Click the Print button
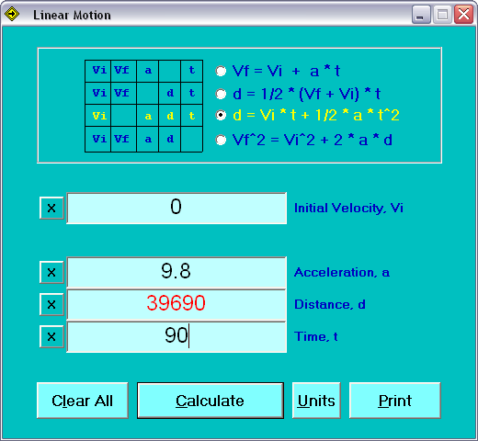 coord(395,401)
